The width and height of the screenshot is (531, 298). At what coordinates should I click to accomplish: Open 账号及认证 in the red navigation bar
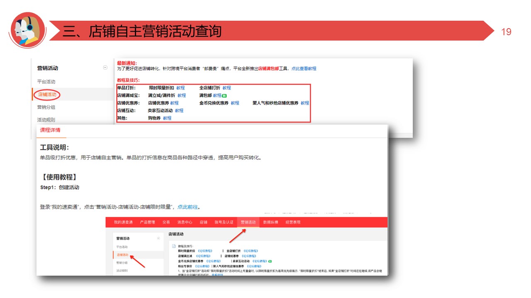[x=224, y=222]
